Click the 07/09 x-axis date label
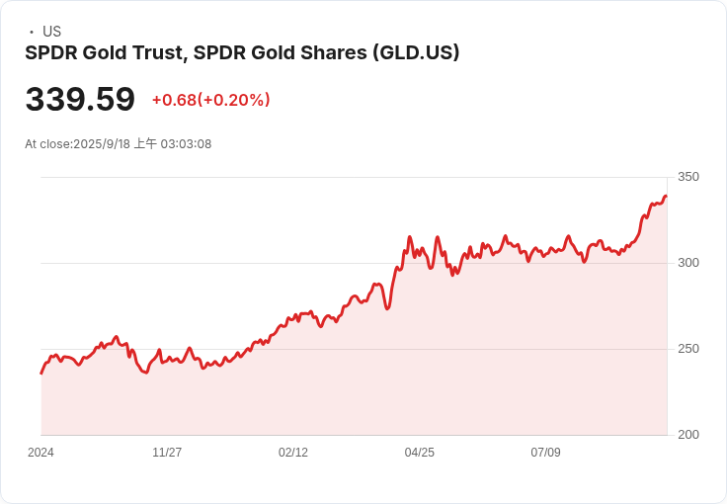727x504 pixels. click(x=545, y=453)
